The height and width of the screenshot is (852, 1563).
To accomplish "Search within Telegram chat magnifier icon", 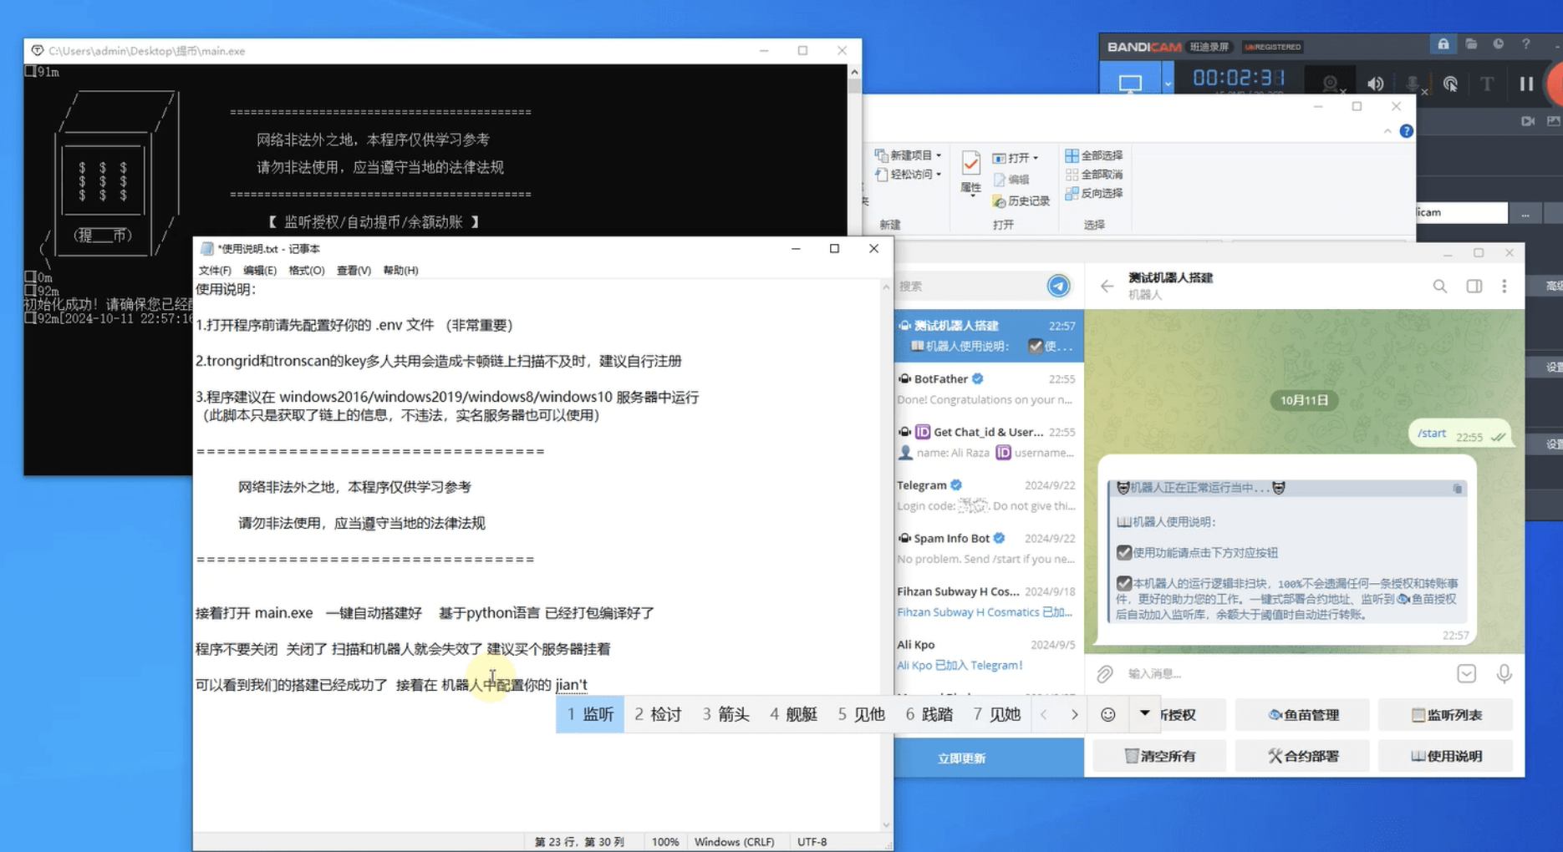I will 1439,287.
